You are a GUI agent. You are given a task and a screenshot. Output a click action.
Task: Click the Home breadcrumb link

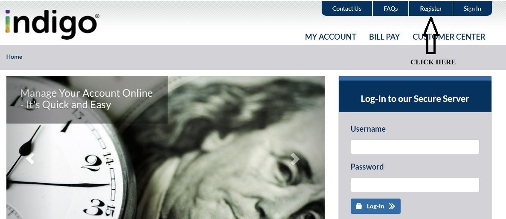[14, 57]
